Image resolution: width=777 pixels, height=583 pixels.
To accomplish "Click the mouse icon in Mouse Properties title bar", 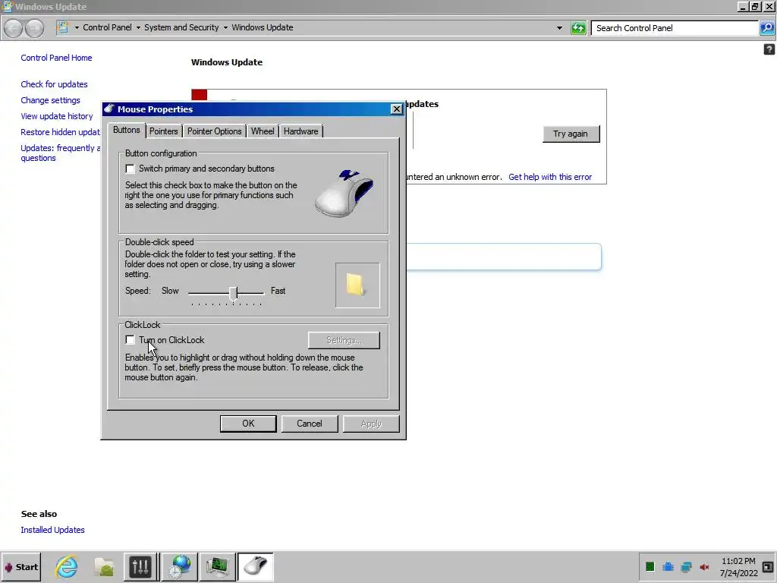I will [109, 109].
